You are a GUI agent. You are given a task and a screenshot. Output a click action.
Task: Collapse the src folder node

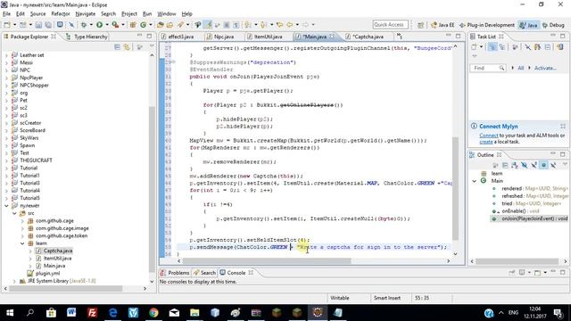pyautogui.click(x=14, y=213)
